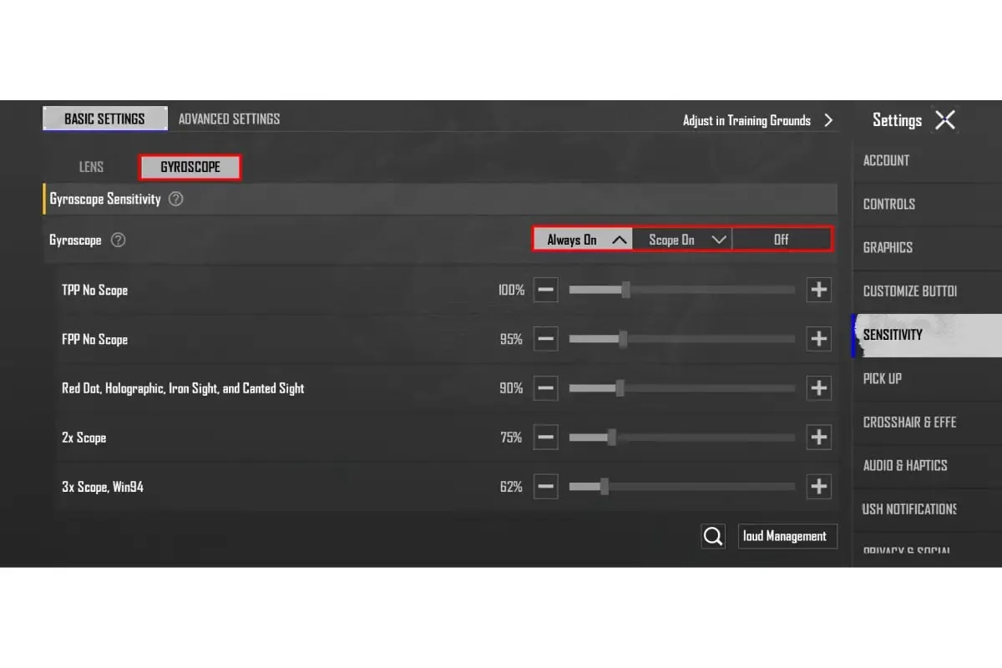The width and height of the screenshot is (1002, 668).
Task: Expand the down chevron beside Scope On
Action: click(718, 240)
